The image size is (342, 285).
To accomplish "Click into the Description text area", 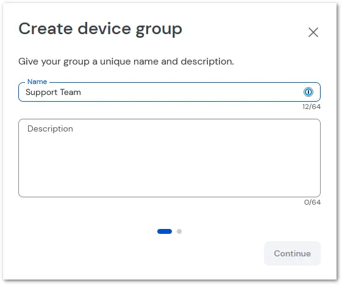I will tap(169, 158).
